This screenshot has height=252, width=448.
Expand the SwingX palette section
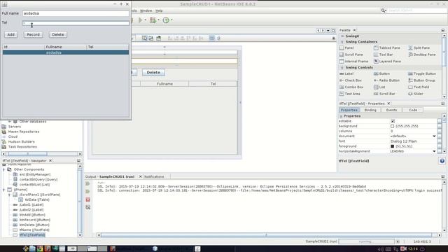[x=342, y=36]
